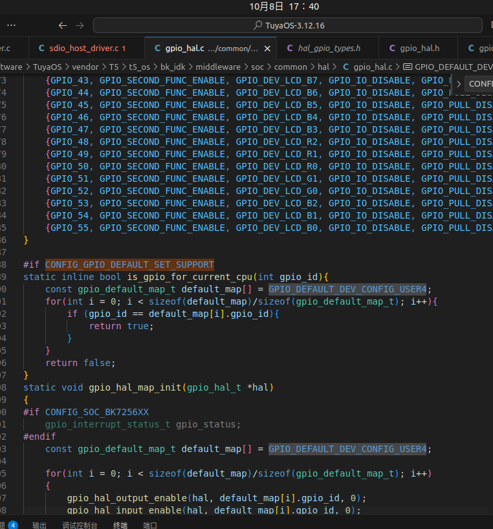
Task: Click the ellipsis menu in the title bar
Action: (12, 25)
